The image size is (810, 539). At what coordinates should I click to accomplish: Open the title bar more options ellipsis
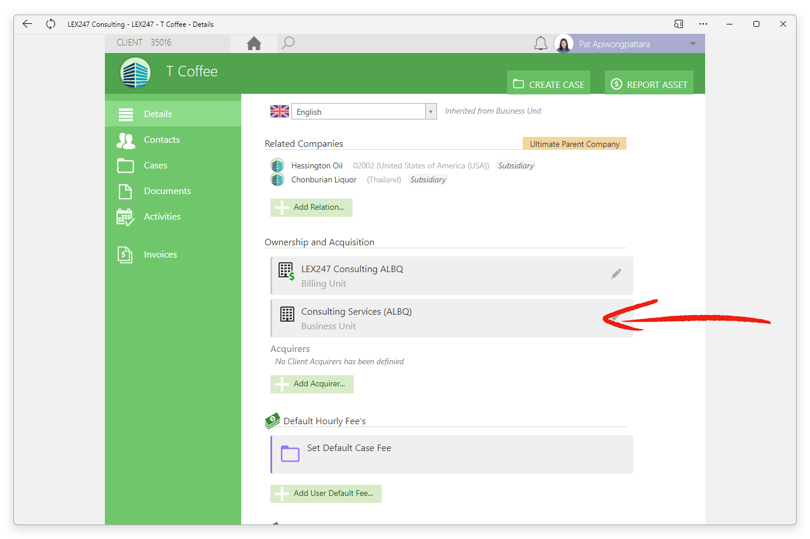coord(703,24)
